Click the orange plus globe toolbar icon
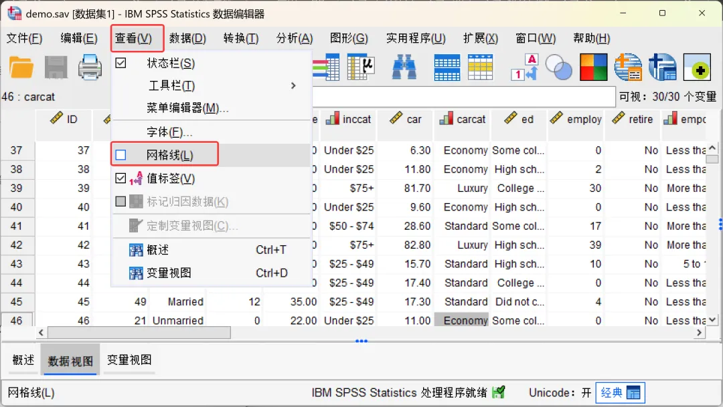The image size is (723, 407). point(628,67)
